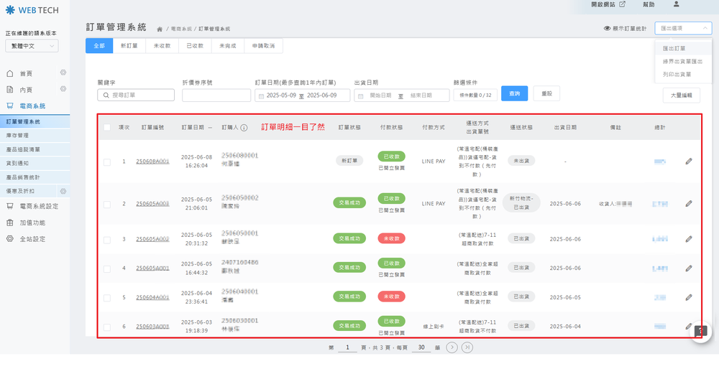Tick checkbox for order row 6
The width and height of the screenshot is (719, 374).
[x=107, y=327]
